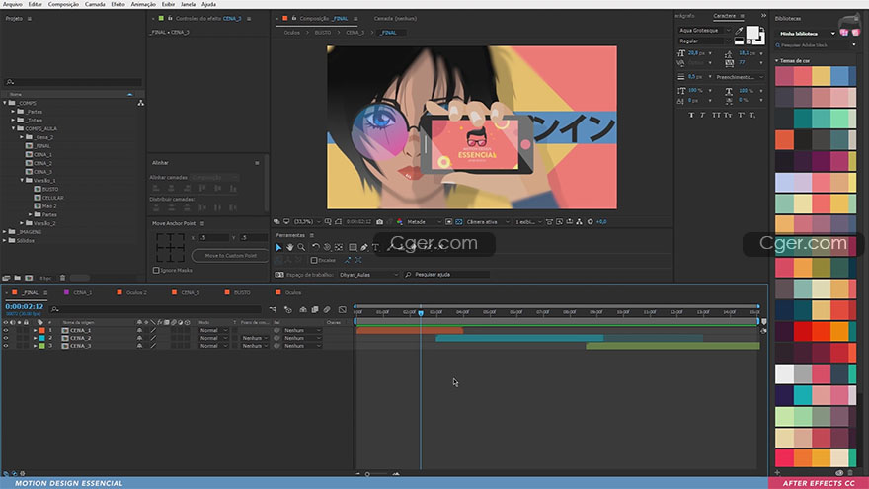Select the Pan Behind anchor tool
This screenshot has width=869, height=489.
[339, 247]
